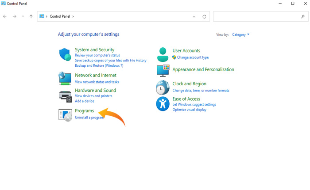310x190 pixels.
Task: Open View network status and tasks
Action: click(97, 82)
